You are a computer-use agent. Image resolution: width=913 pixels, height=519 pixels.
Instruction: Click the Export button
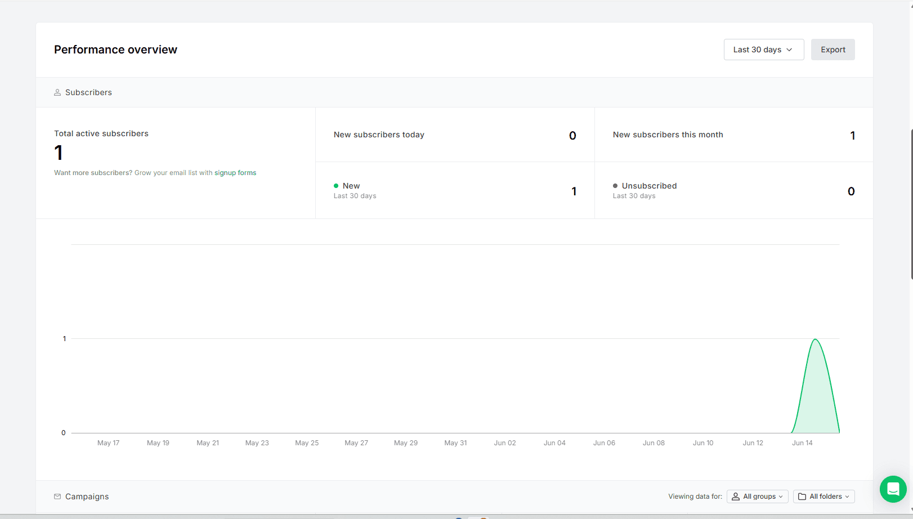click(833, 50)
